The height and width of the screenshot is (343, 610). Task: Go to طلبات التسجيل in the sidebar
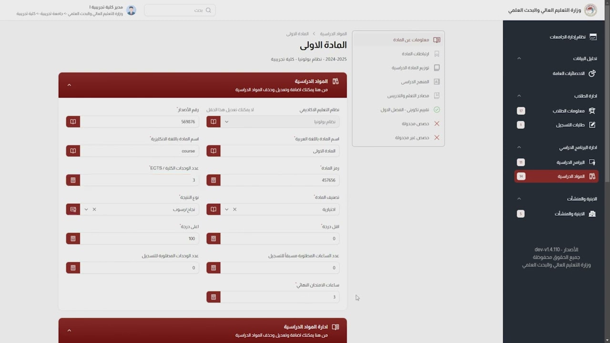(x=556, y=125)
